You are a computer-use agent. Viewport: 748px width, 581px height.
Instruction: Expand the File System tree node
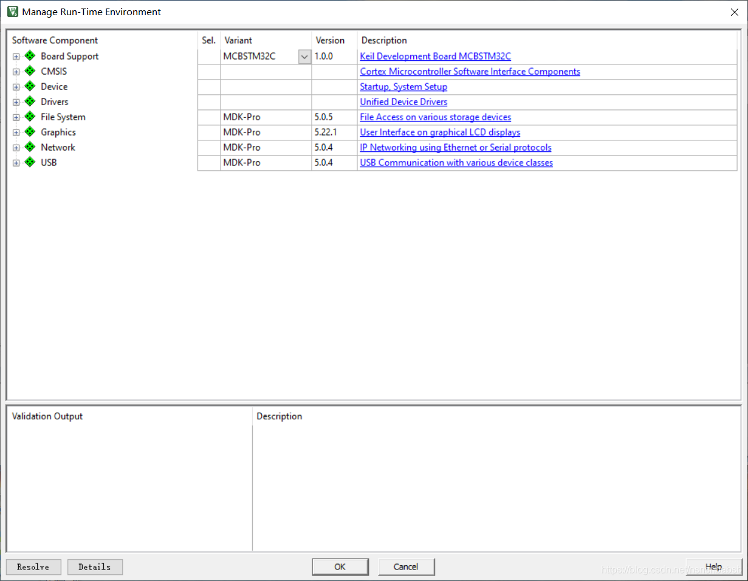coord(16,117)
